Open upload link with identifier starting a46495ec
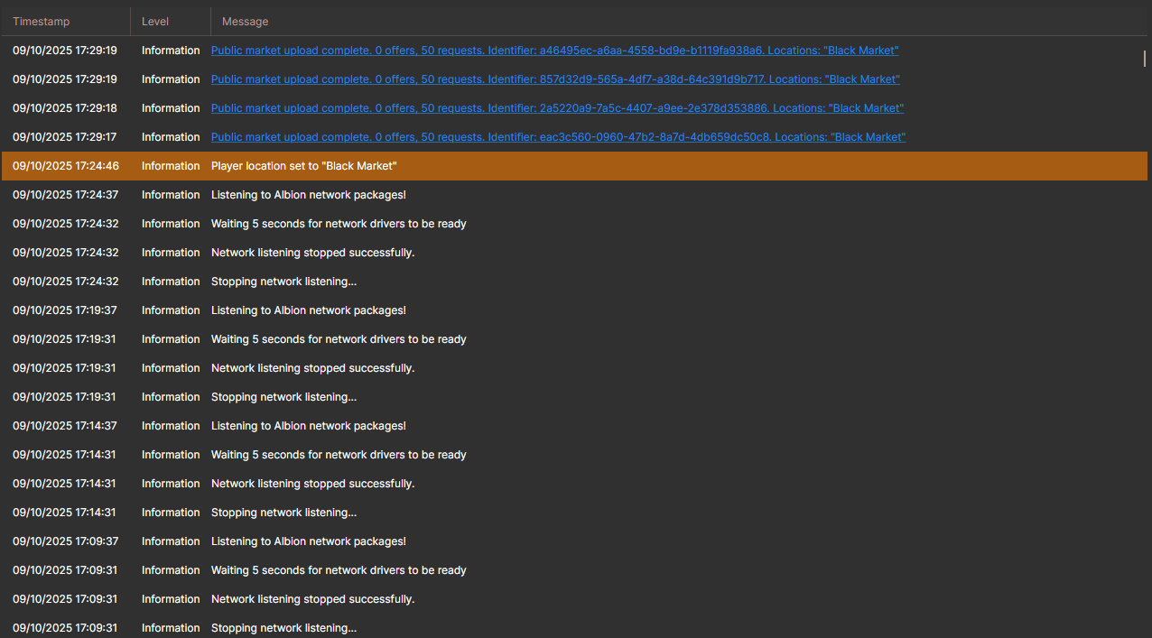The height and width of the screenshot is (638, 1152). [x=554, y=51]
